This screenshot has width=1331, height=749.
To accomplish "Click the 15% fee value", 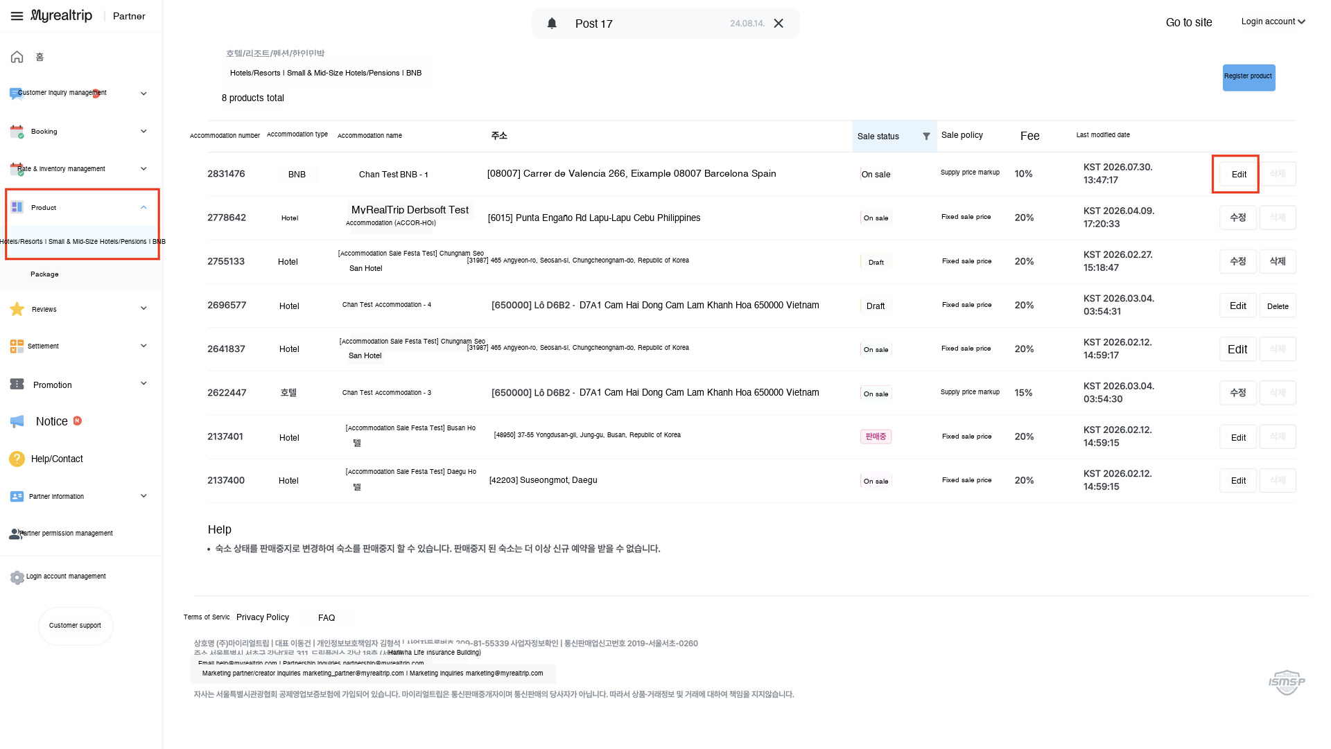I will pyautogui.click(x=1023, y=393).
